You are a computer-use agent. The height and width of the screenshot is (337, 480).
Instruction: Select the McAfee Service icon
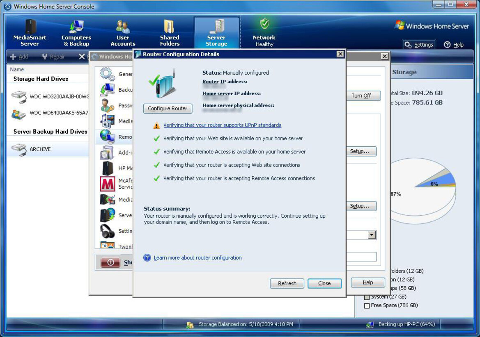point(108,184)
